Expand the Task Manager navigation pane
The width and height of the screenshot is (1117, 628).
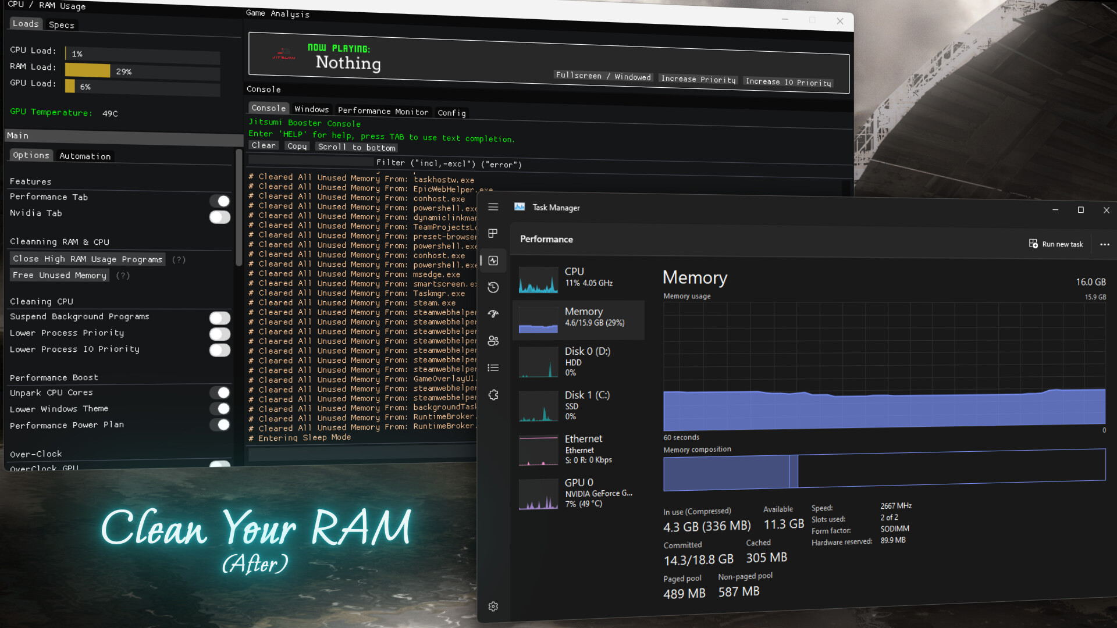(x=493, y=207)
